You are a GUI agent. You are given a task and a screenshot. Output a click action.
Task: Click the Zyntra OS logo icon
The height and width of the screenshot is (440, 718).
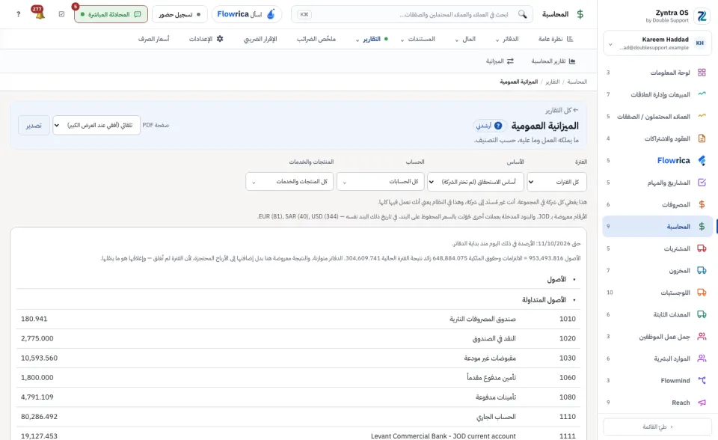[x=702, y=16]
